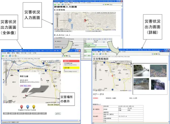The image size is (170, 124).
Task: Click the red cross on 災害現場地図 map
Action: click(x=112, y=76)
